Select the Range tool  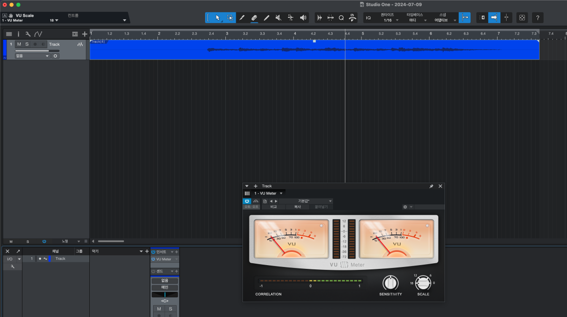pyautogui.click(x=230, y=17)
